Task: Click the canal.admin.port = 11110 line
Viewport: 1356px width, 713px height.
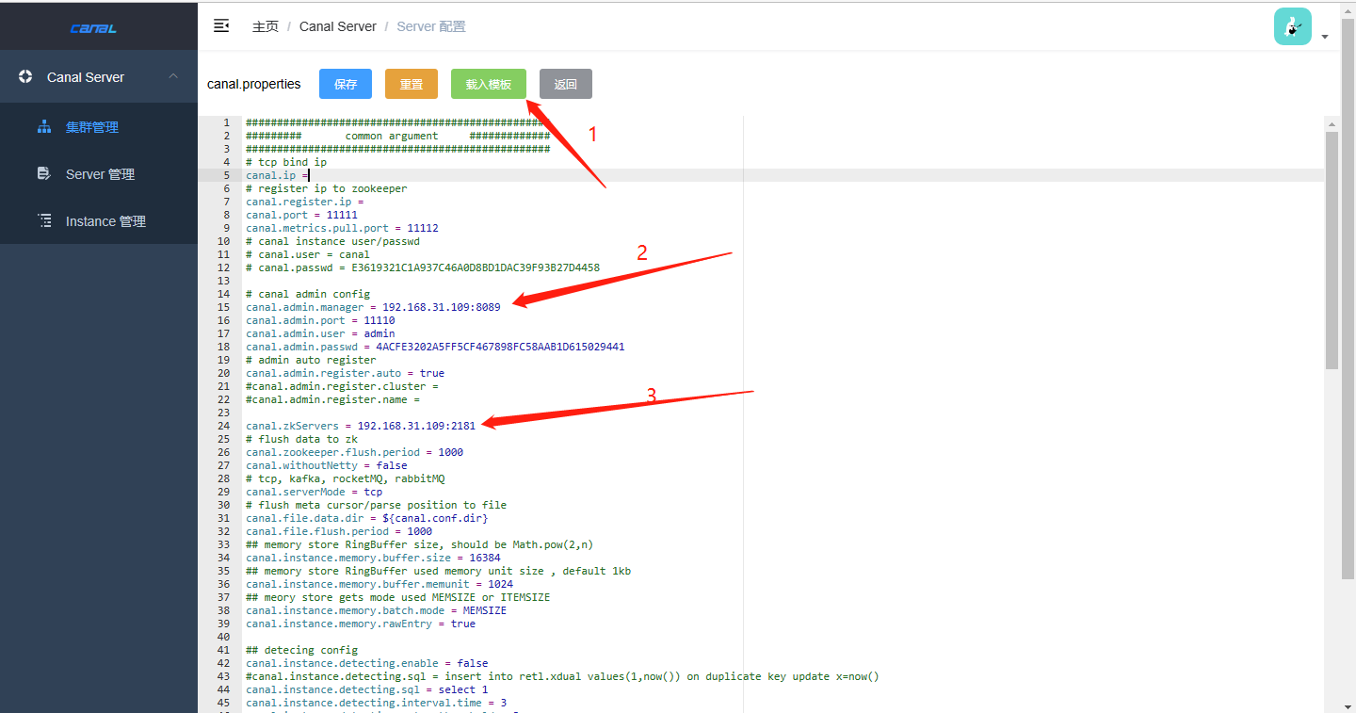Action: pos(320,320)
